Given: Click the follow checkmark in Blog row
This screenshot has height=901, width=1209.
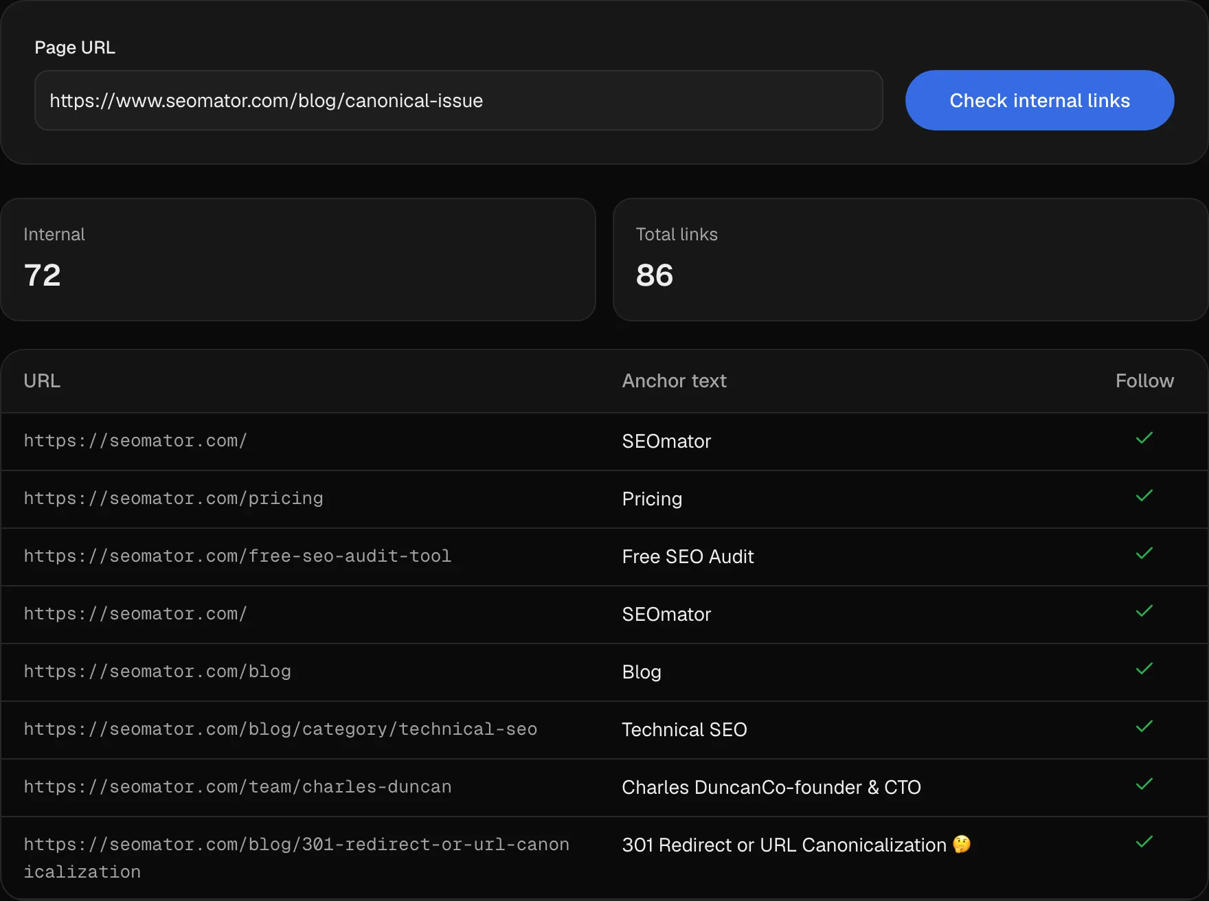Looking at the screenshot, I should coord(1144,669).
